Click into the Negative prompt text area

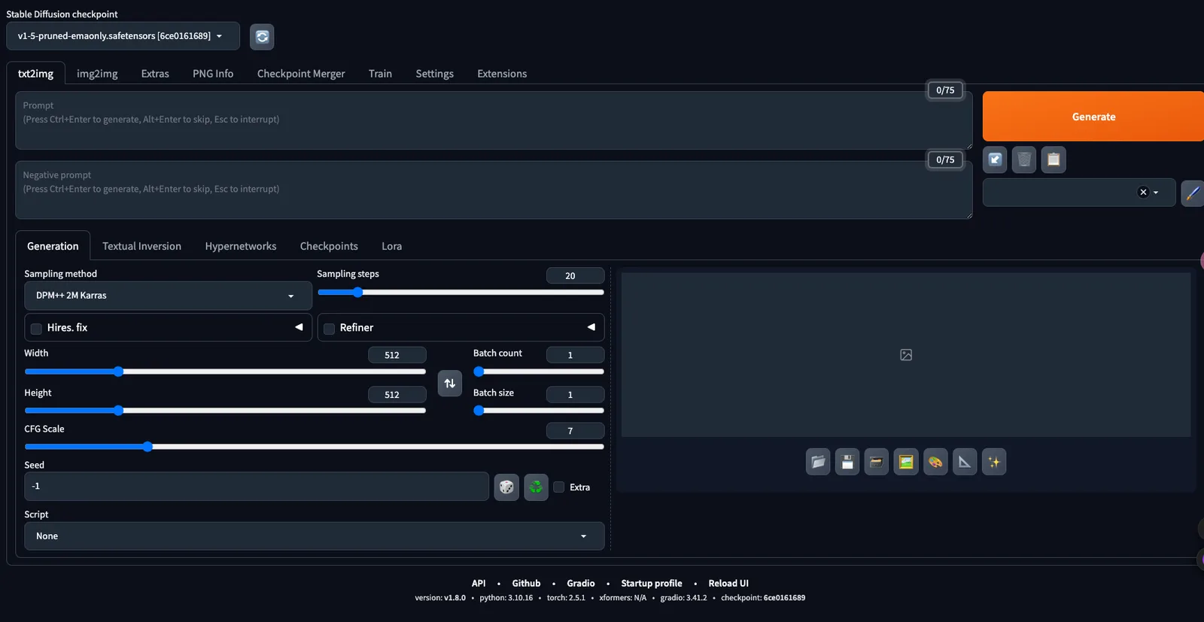494,190
